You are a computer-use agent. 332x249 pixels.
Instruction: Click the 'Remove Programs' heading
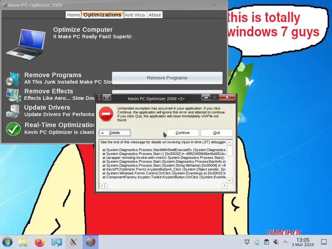click(x=53, y=75)
